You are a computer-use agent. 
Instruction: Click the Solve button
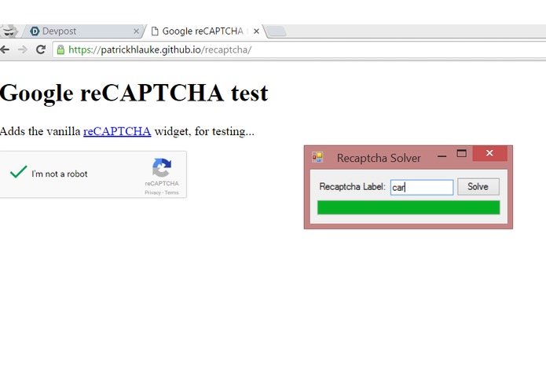coord(478,187)
